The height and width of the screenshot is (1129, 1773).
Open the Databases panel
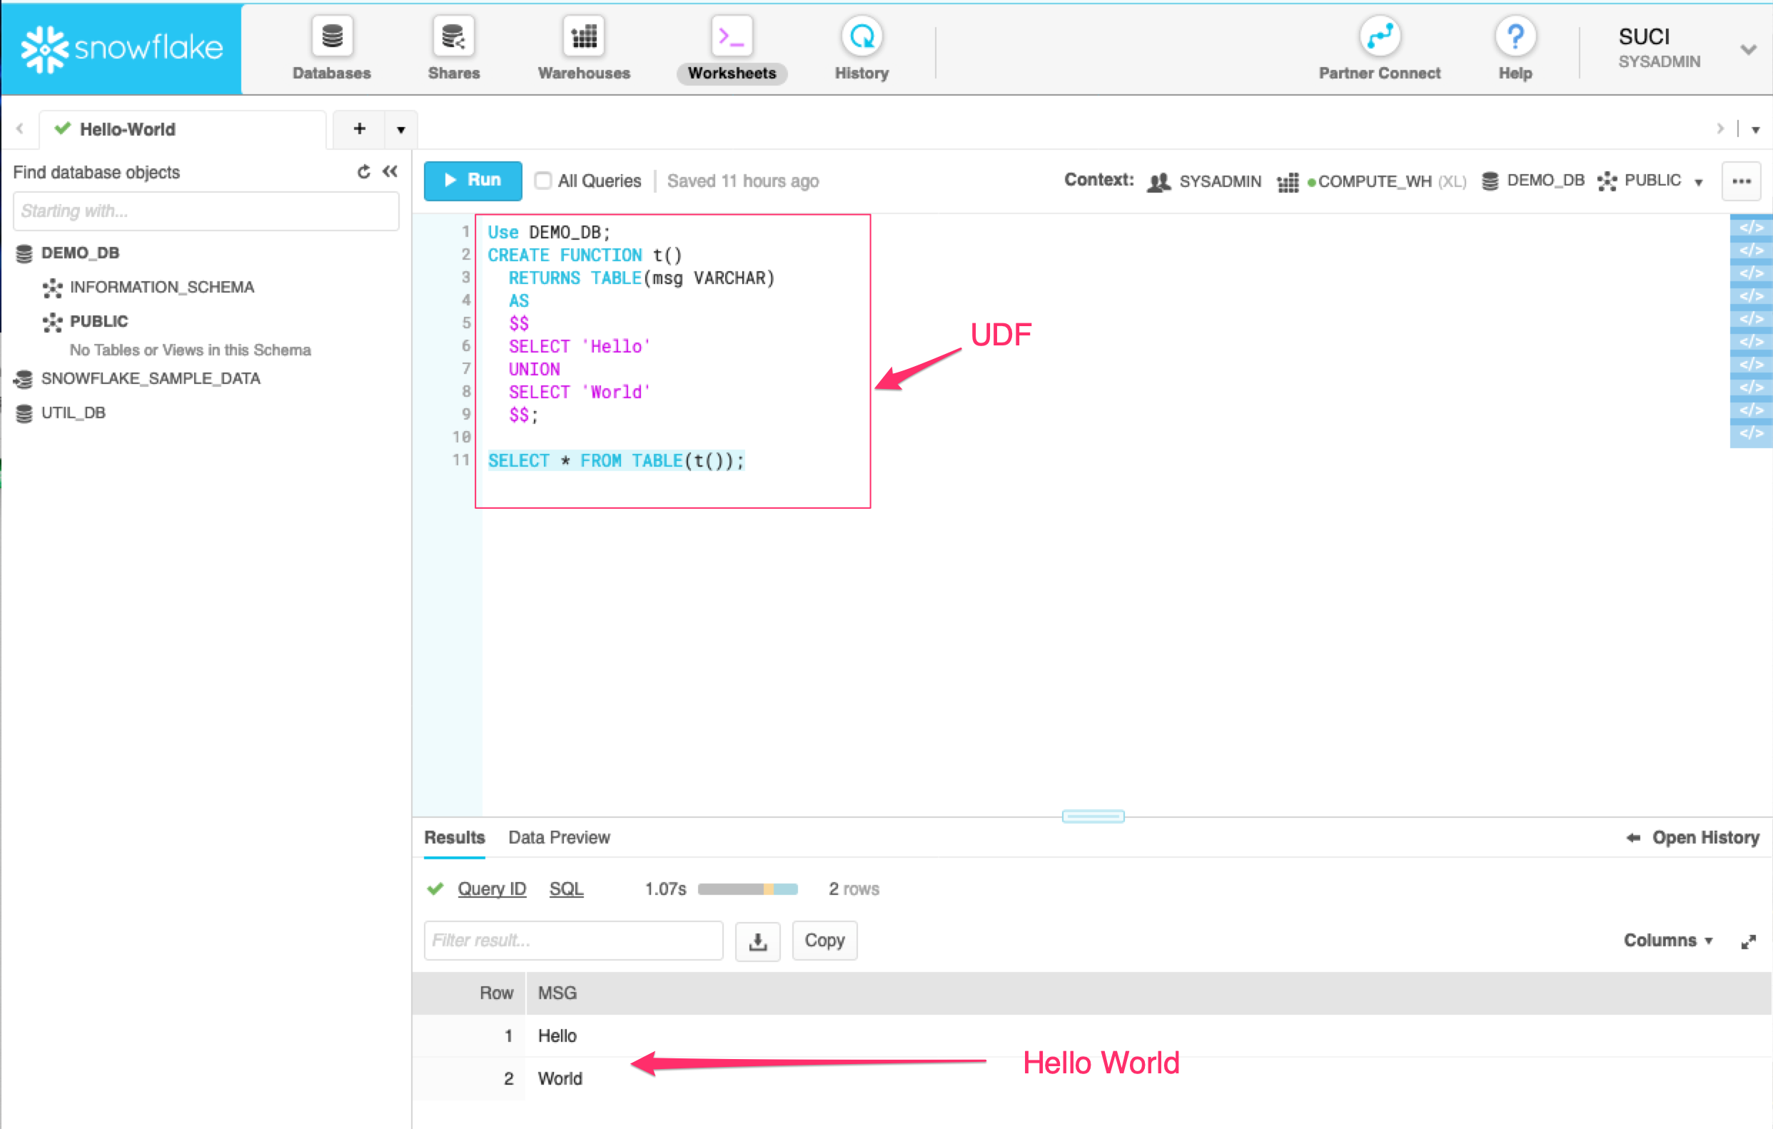click(x=331, y=48)
